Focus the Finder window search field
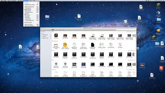165x93 pixels. [x=126, y=30]
